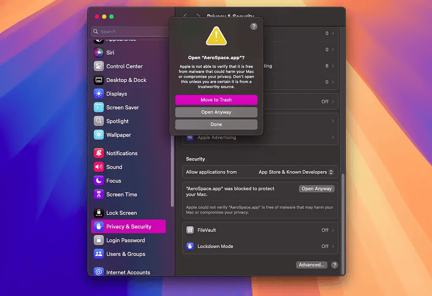Open Control Center settings icon
Image resolution: width=432 pixels, height=296 pixels.
pos(99,66)
